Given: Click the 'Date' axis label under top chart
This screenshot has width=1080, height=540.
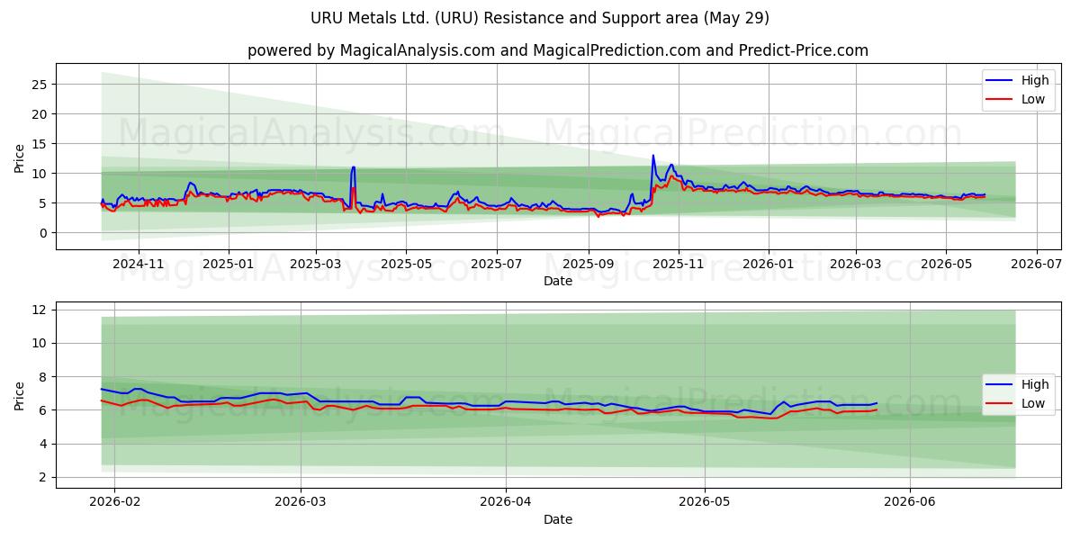Looking at the screenshot, I should click(x=558, y=282).
